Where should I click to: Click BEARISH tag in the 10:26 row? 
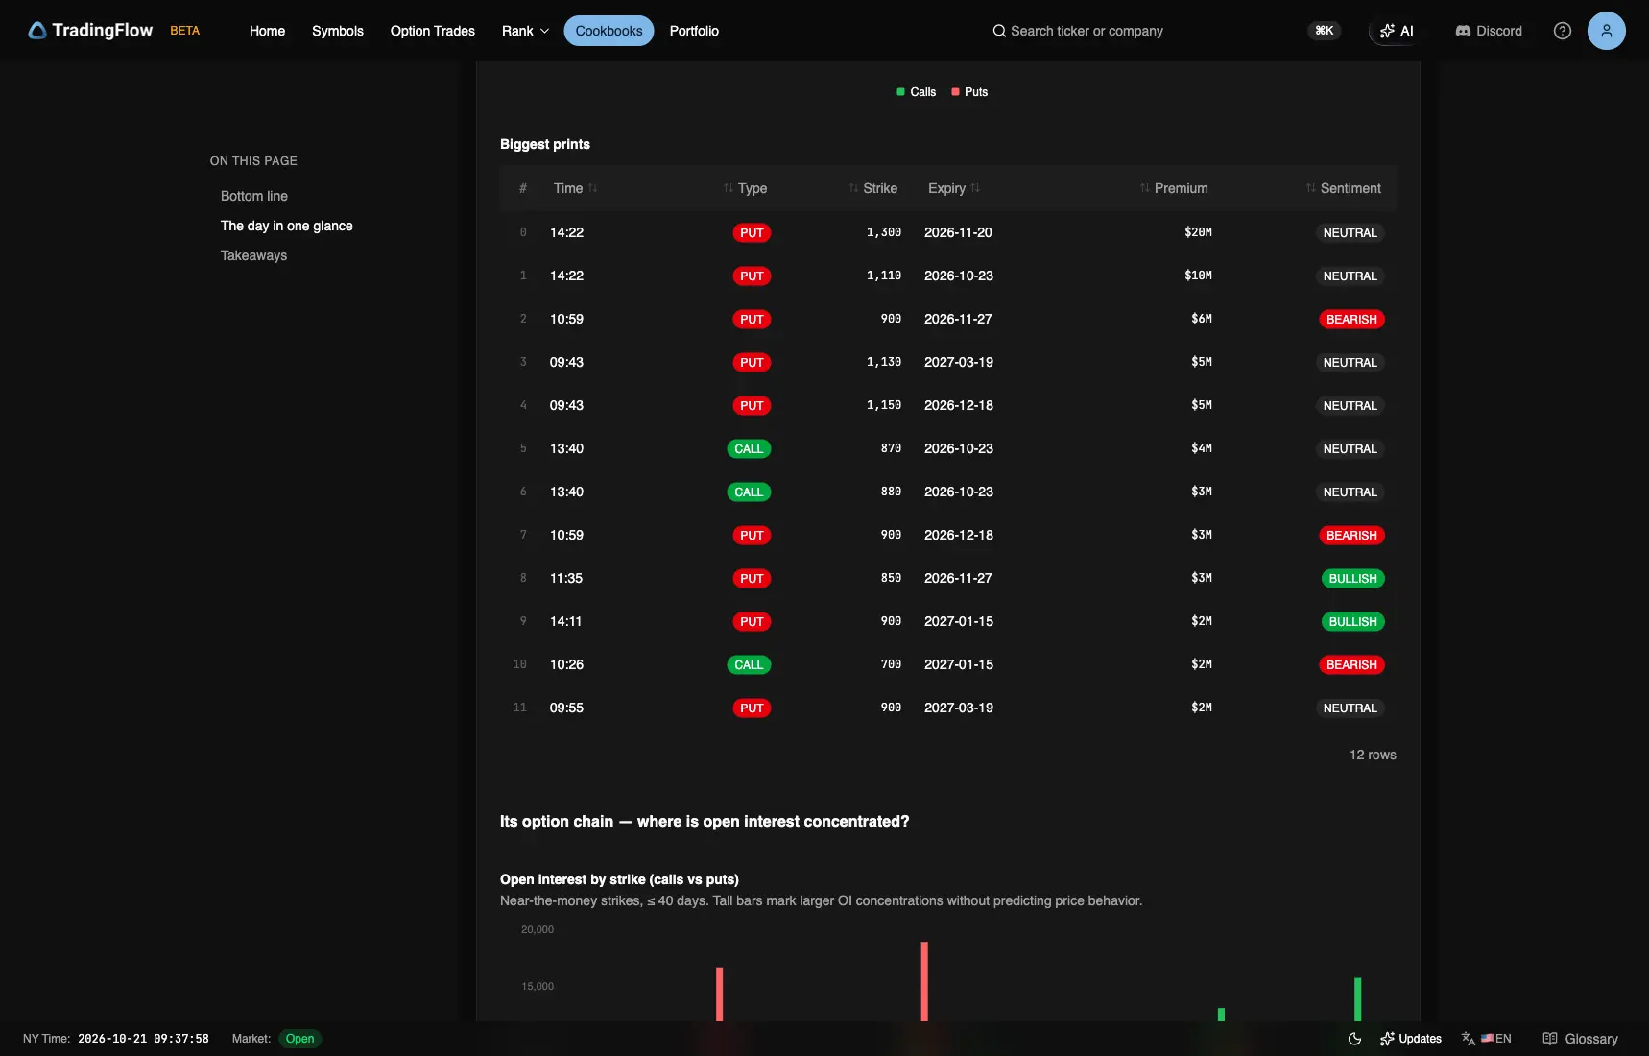click(x=1351, y=665)
